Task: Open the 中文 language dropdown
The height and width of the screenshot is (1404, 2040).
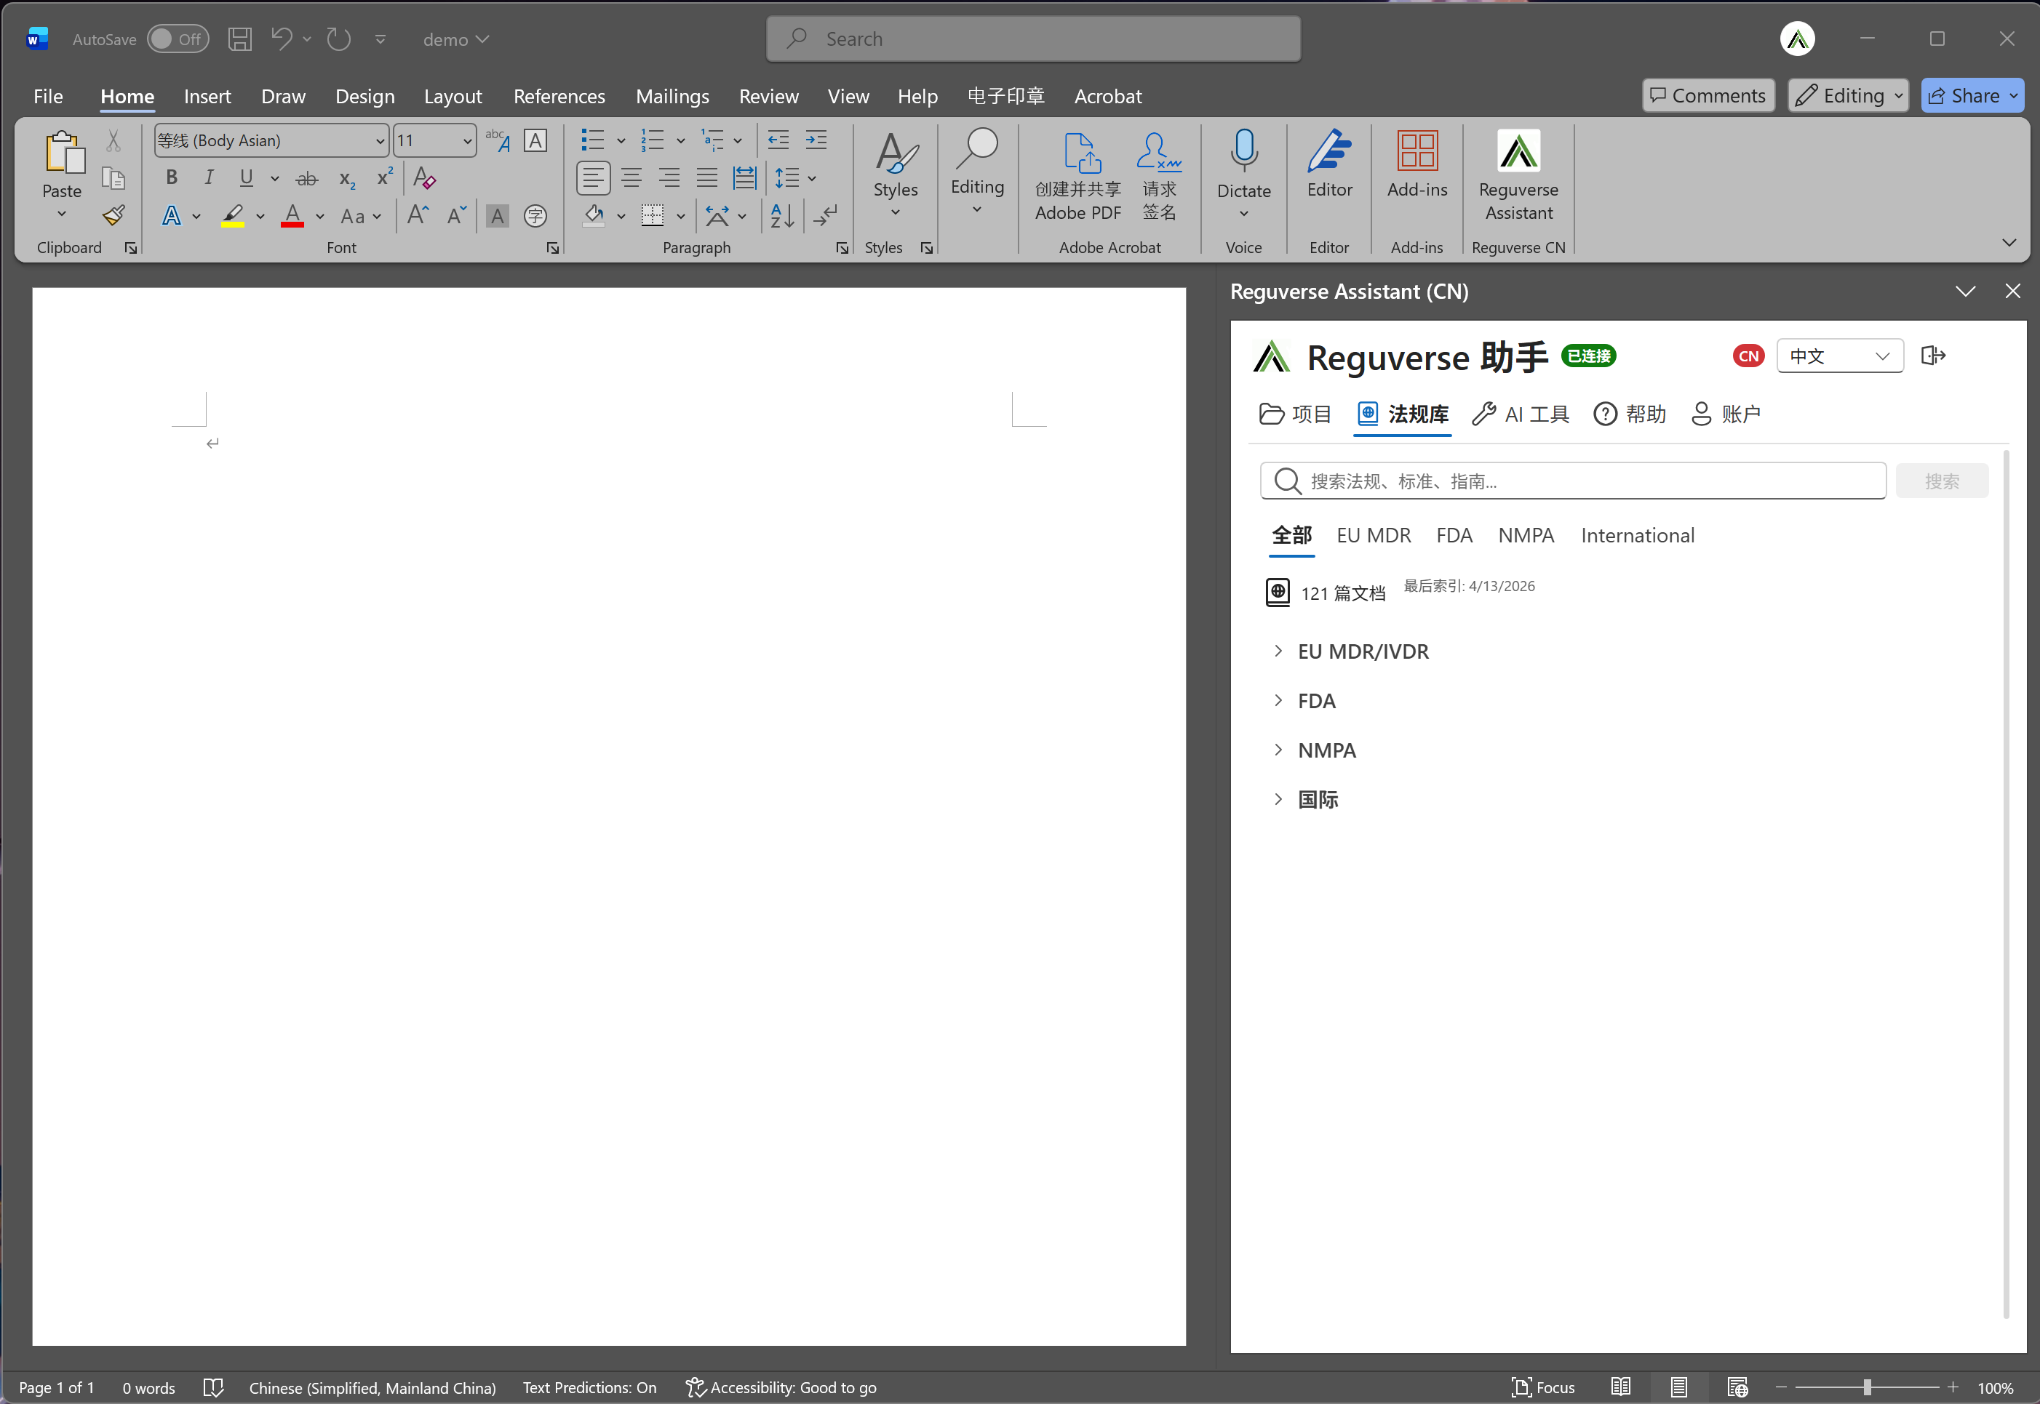Action: [1839, 356]
